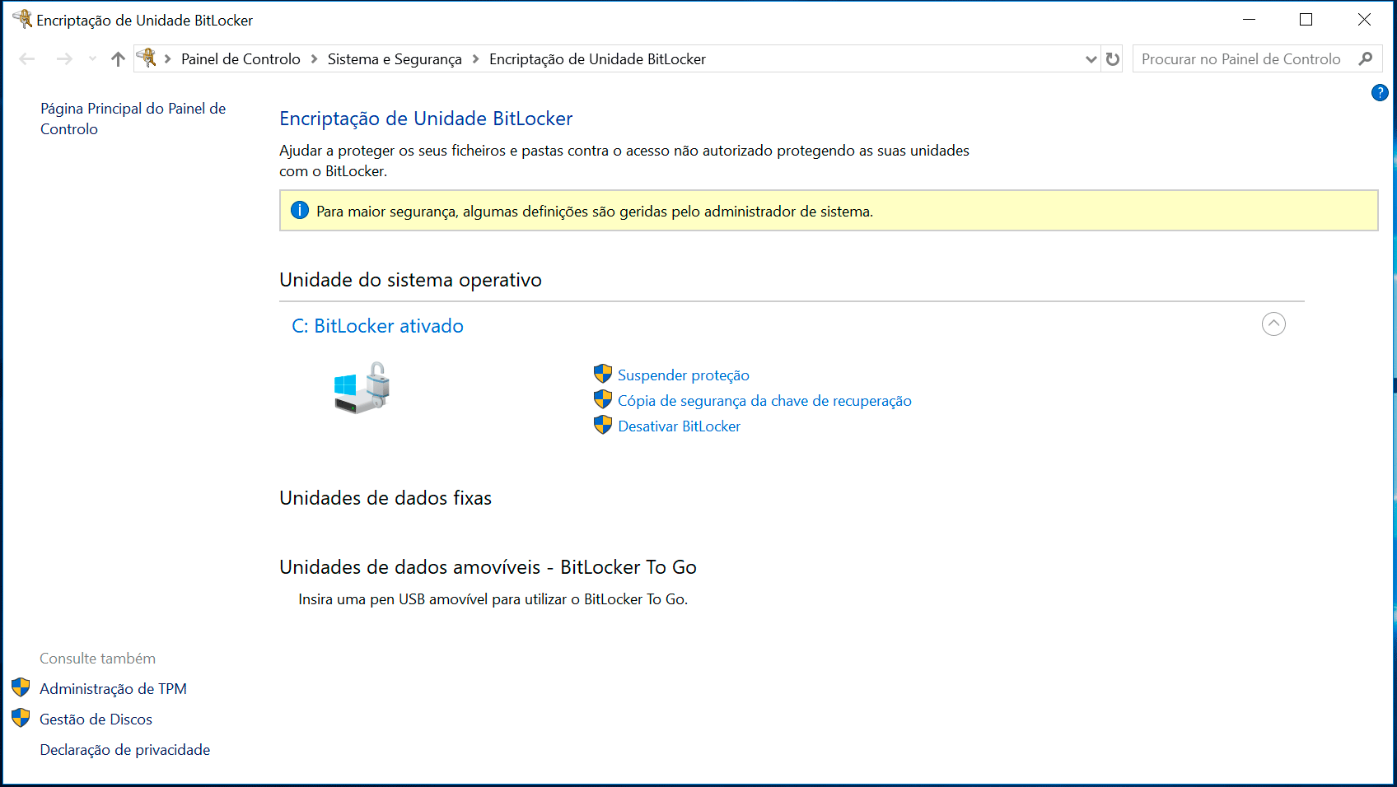This screenshot has width=1397, height=787.
Task: Click the Encriptação de Unidade BitLocker page title
Action: (426, 119)
